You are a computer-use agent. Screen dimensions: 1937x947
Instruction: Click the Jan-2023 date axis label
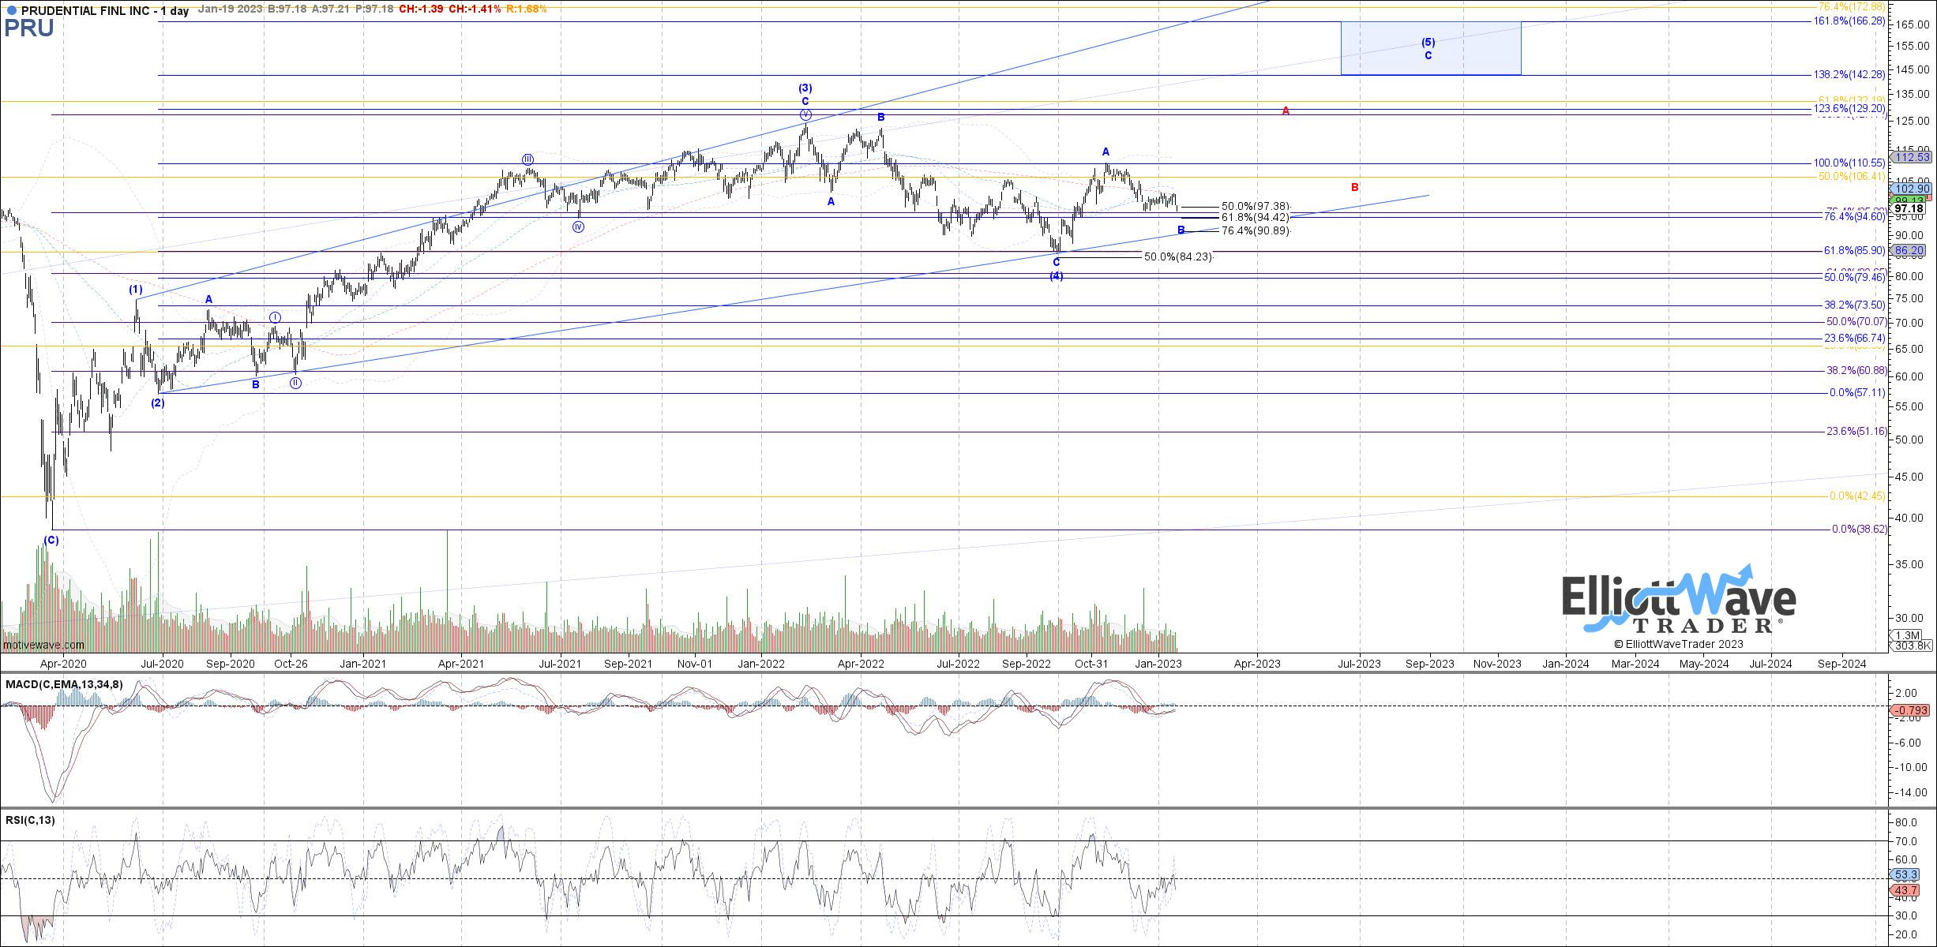(x=1158, y=664)
